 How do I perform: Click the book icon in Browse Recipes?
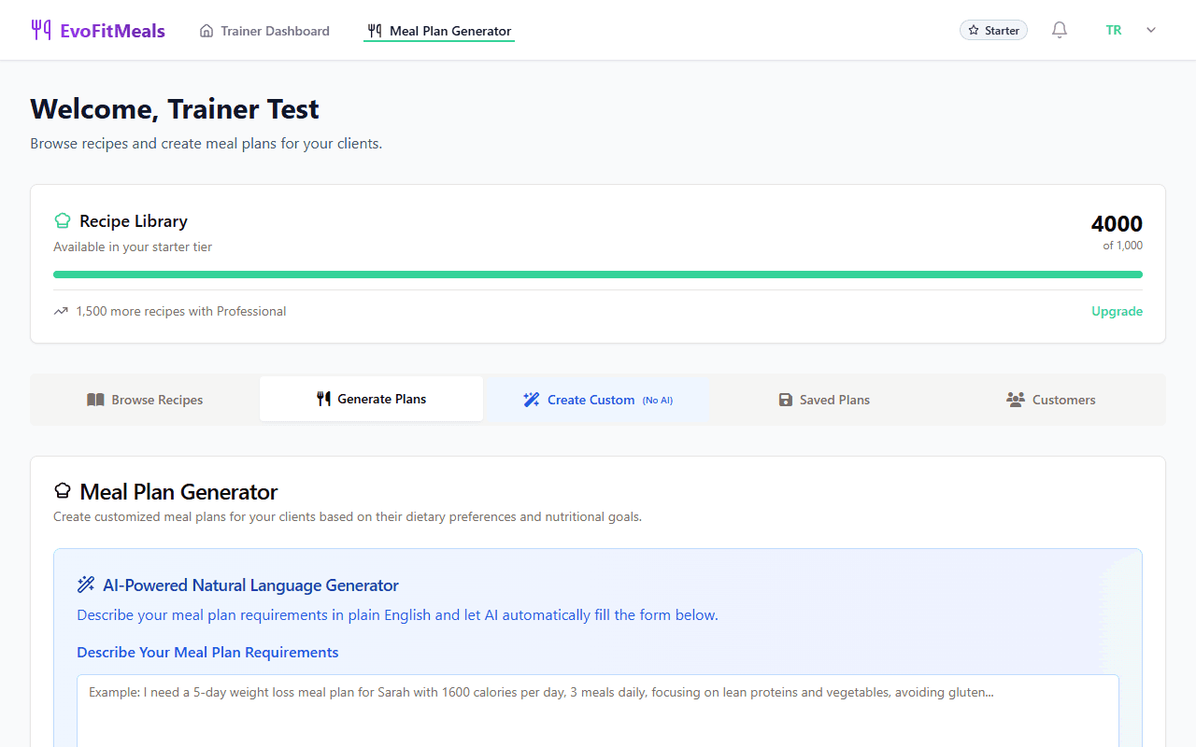[95, 400]
